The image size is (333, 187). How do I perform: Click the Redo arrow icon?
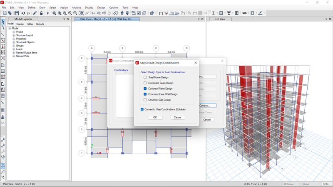28,13
